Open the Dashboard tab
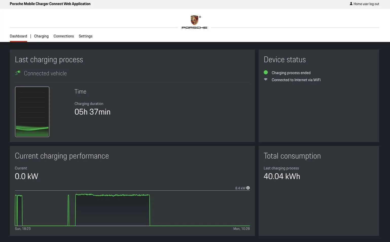The height and width of the screenshot is (242, 390). pyautogui.click(x=18, y=36)
